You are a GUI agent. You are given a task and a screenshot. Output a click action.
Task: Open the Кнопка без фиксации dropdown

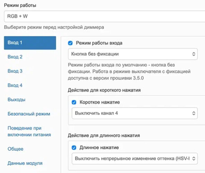tap(133, 54)
